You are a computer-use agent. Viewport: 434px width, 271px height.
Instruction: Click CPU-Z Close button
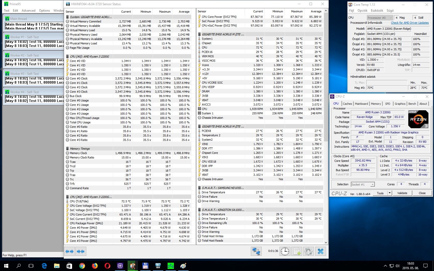422,193
